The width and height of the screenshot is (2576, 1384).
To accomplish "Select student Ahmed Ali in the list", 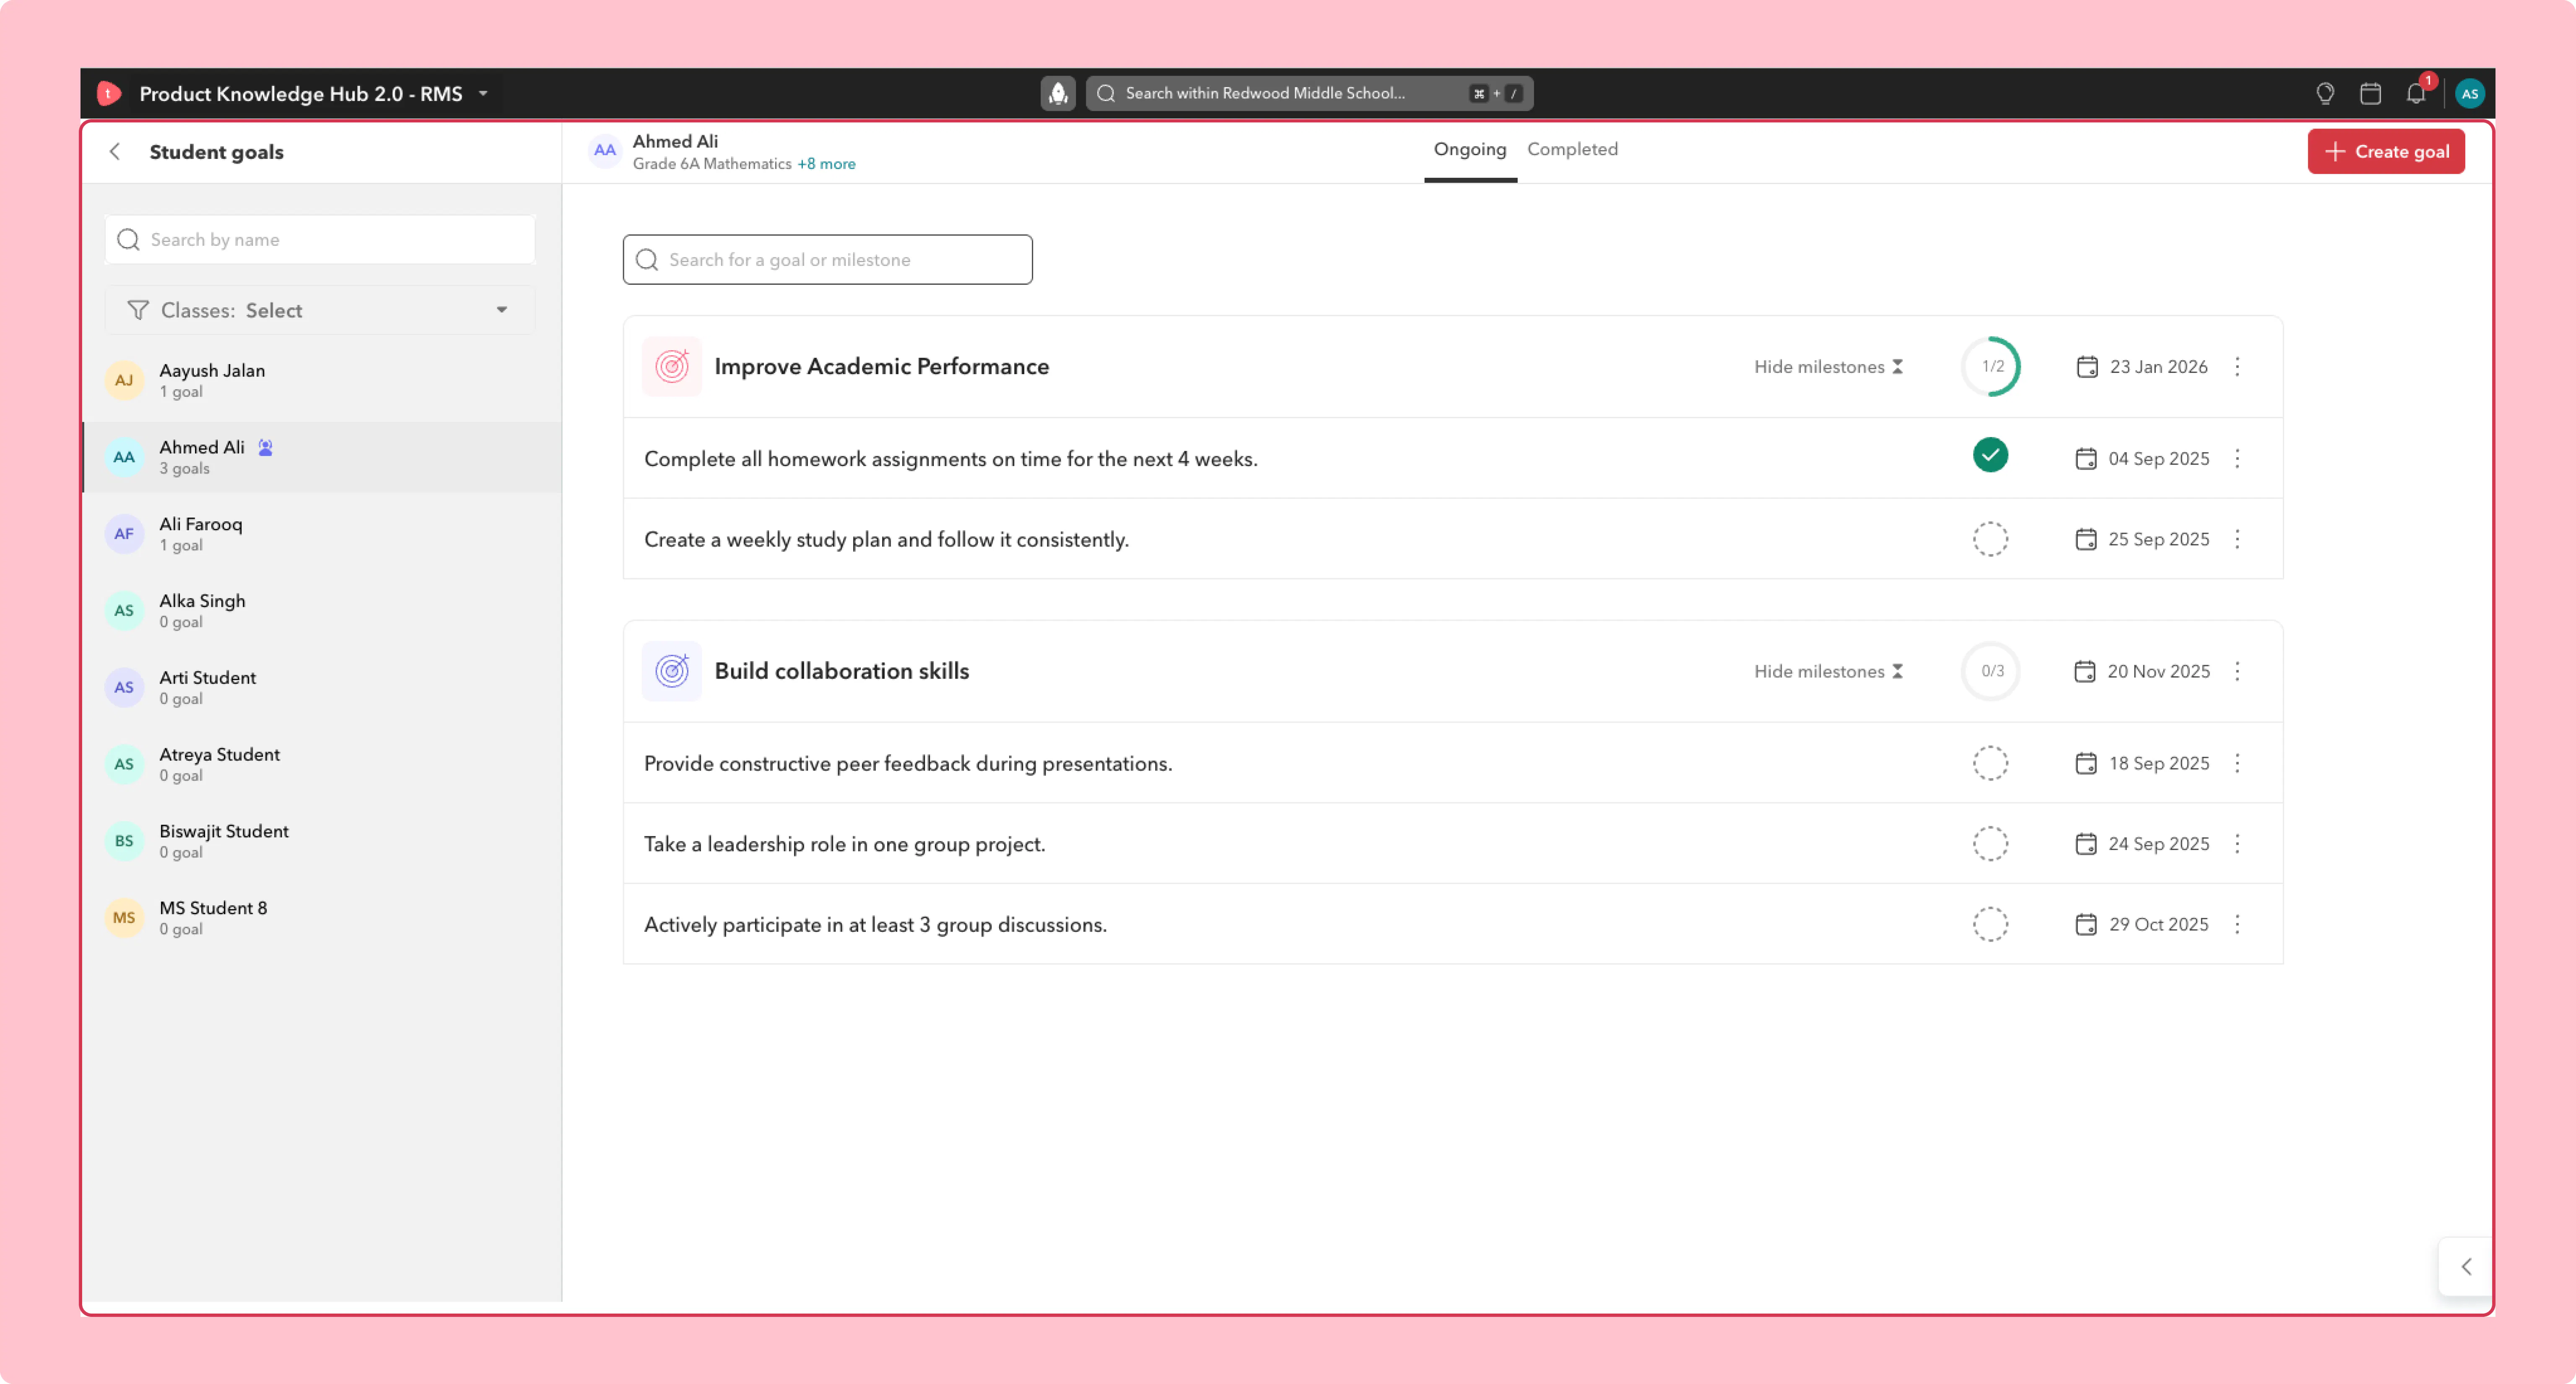I will point(321,457).
